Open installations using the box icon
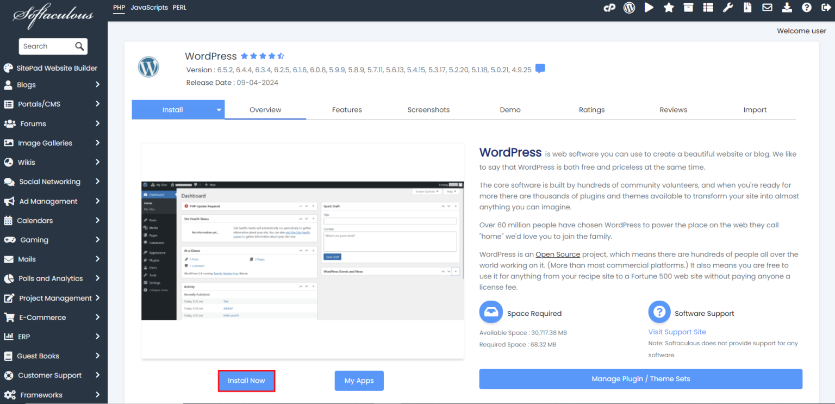 [688, 8]
